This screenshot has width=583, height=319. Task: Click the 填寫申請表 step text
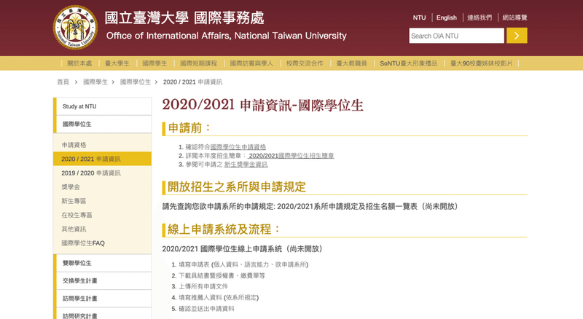194,264
